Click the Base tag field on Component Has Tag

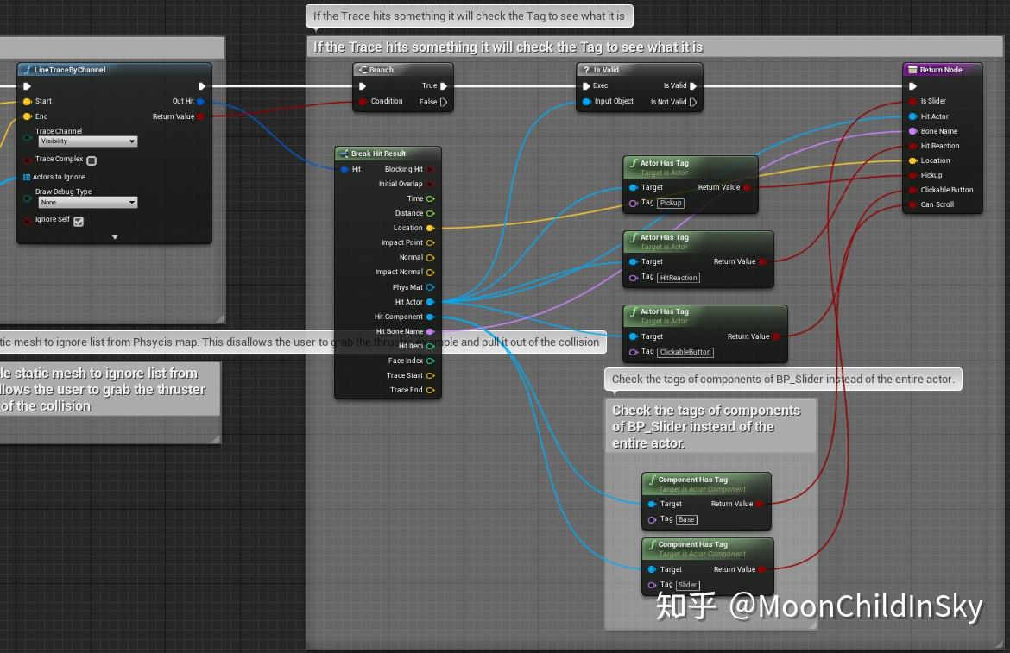coord(685,519)
